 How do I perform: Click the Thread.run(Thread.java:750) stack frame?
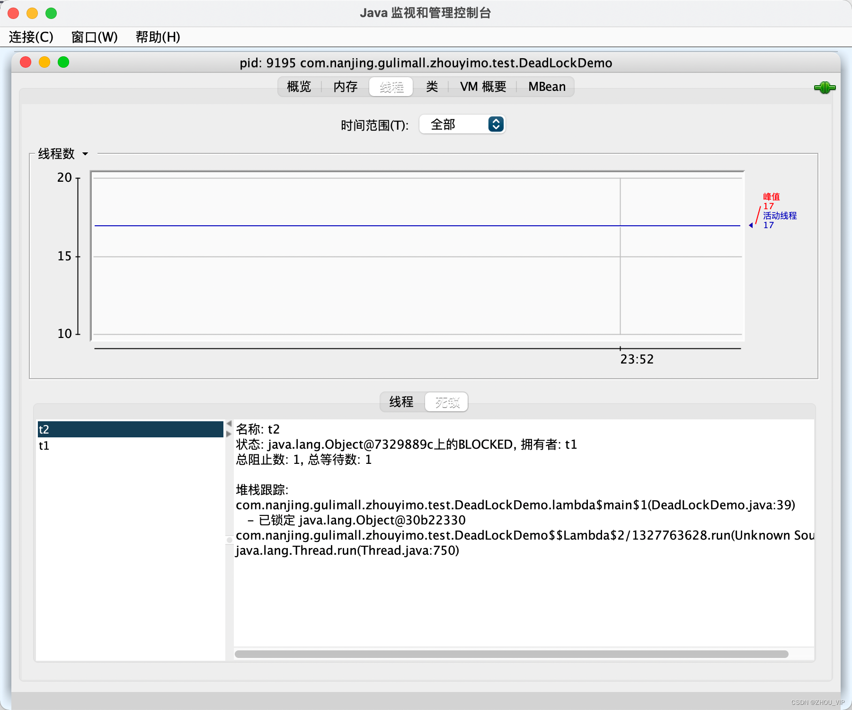pos(347,550)
